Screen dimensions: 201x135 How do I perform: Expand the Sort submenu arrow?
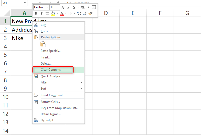81,89
